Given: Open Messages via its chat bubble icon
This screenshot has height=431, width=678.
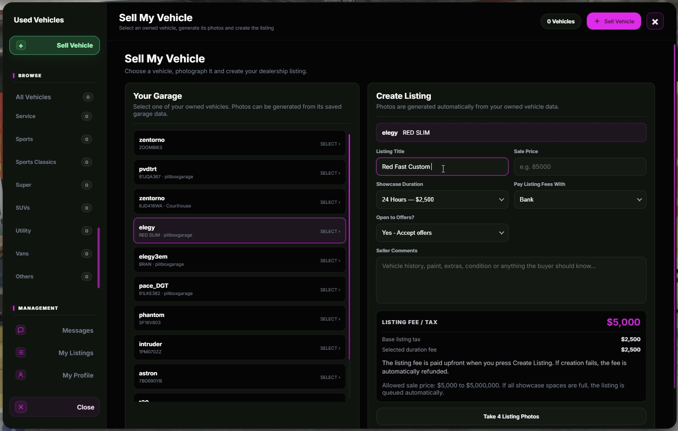Looking at the screenshot, I should pos(21,330).
